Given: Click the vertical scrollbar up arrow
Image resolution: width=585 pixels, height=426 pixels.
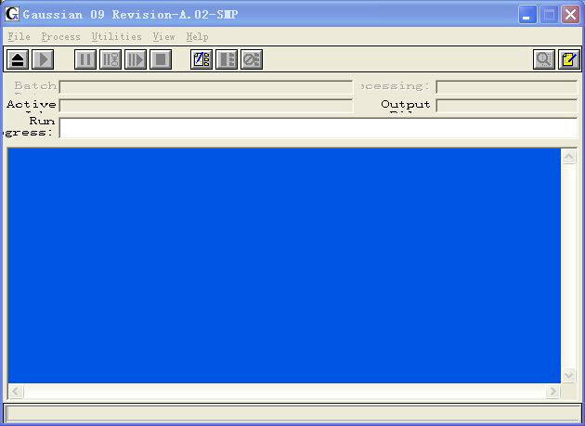Looking at the screenshot, I should click(569, 157).
